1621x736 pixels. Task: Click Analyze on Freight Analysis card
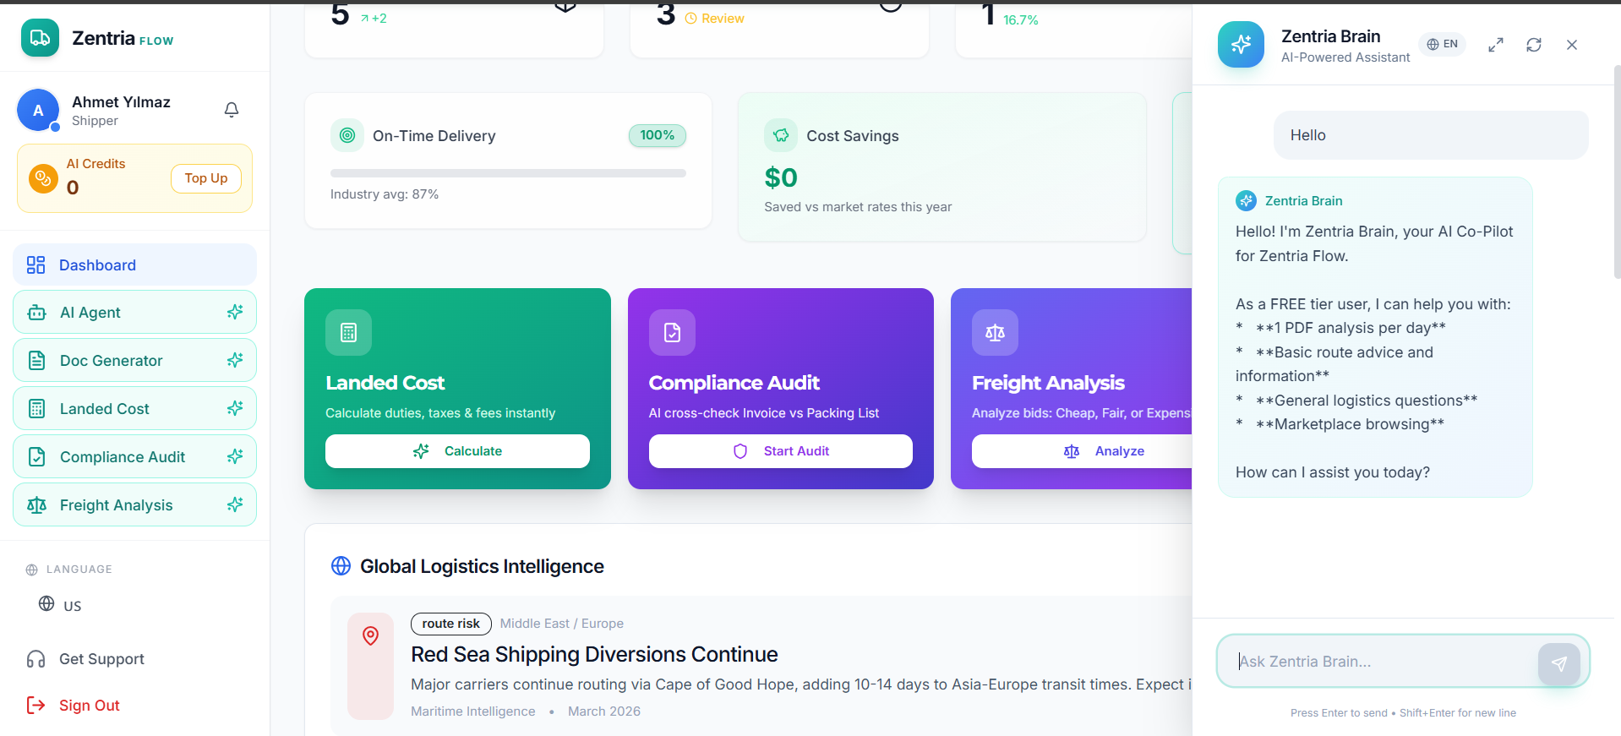[1082, 451]
